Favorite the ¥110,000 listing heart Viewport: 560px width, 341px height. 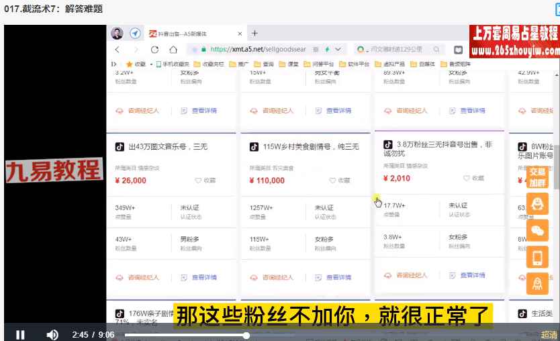[x=332, y=181]
